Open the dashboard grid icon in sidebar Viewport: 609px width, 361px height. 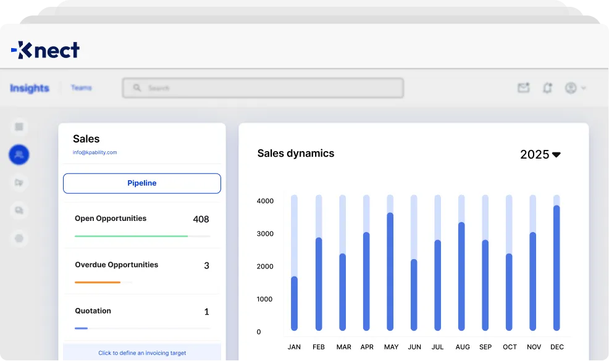coord(19,127)
